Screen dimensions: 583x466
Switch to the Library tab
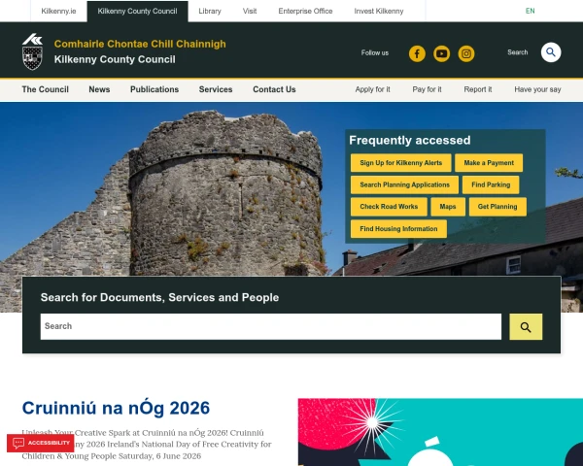point(210,11)
